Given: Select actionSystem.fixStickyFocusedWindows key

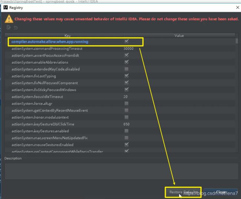Looking at the screenshot, I should pyautogui.click(x=44, y=90).
